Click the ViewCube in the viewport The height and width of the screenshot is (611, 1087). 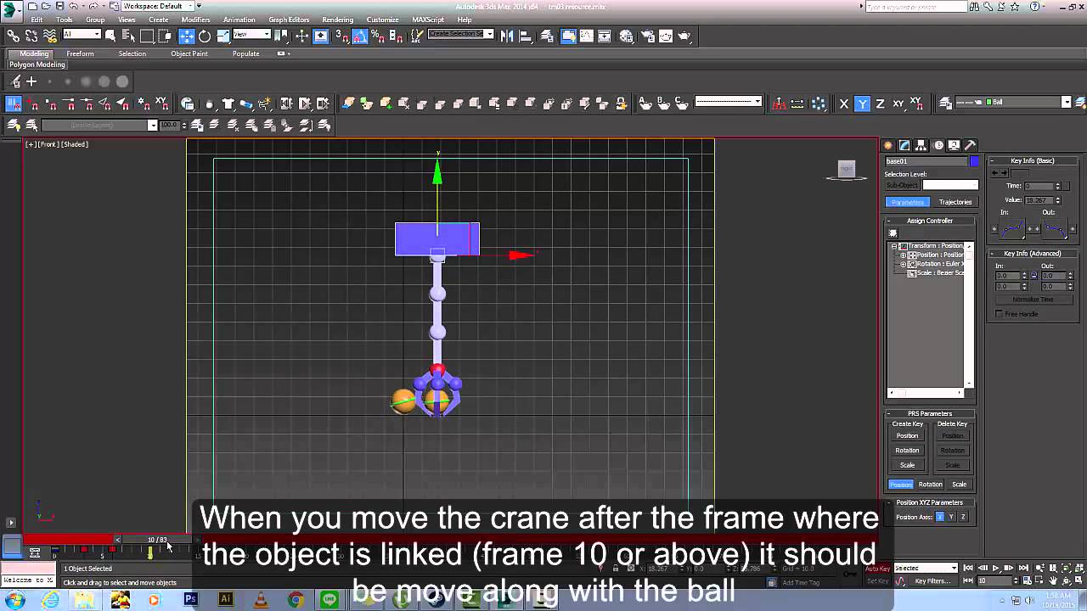coord(847,170)
